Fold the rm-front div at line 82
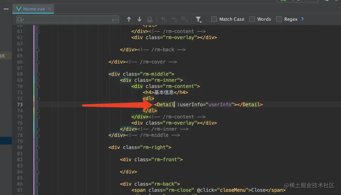Screen dimensions: 341x195 (x=38, y=160)
